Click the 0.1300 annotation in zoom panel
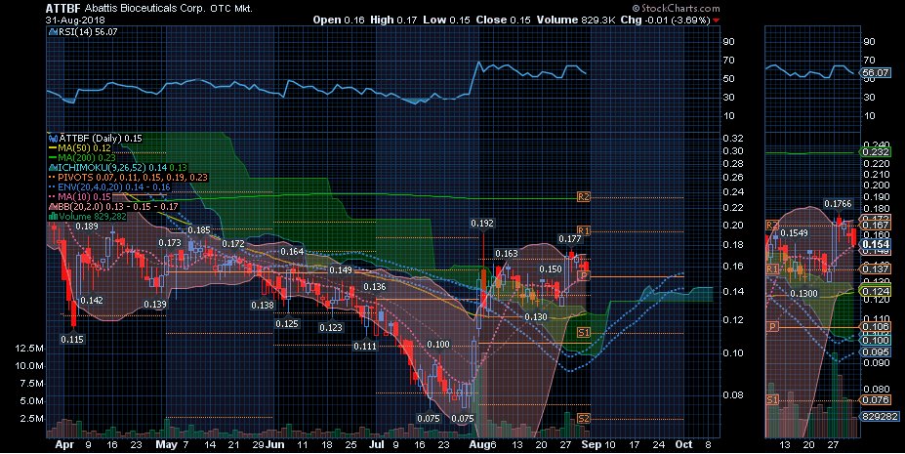 (803, 294)
